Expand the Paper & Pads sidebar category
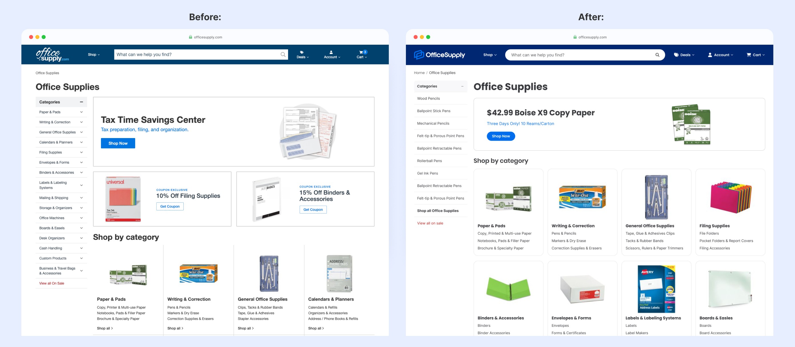The width and height of the screenshot is (795, 347). (82, 112)
